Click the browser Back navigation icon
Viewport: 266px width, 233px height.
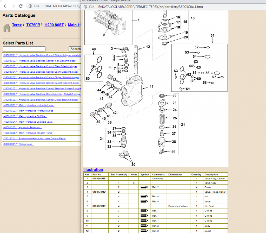tap(6, 6)
